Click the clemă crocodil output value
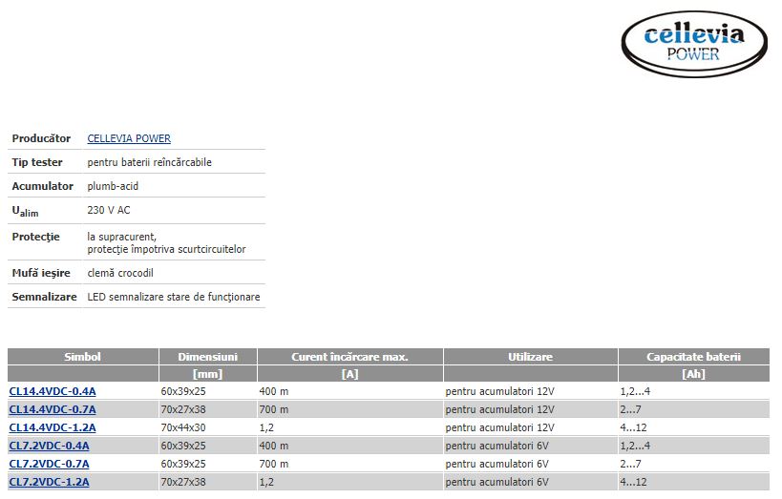This screenshot has width=782, height=499. [120, 273]
